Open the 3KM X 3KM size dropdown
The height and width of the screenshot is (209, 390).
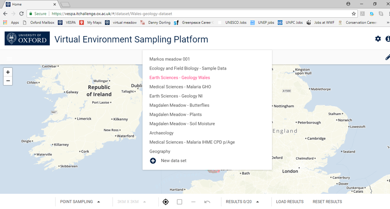click(131, 202)
